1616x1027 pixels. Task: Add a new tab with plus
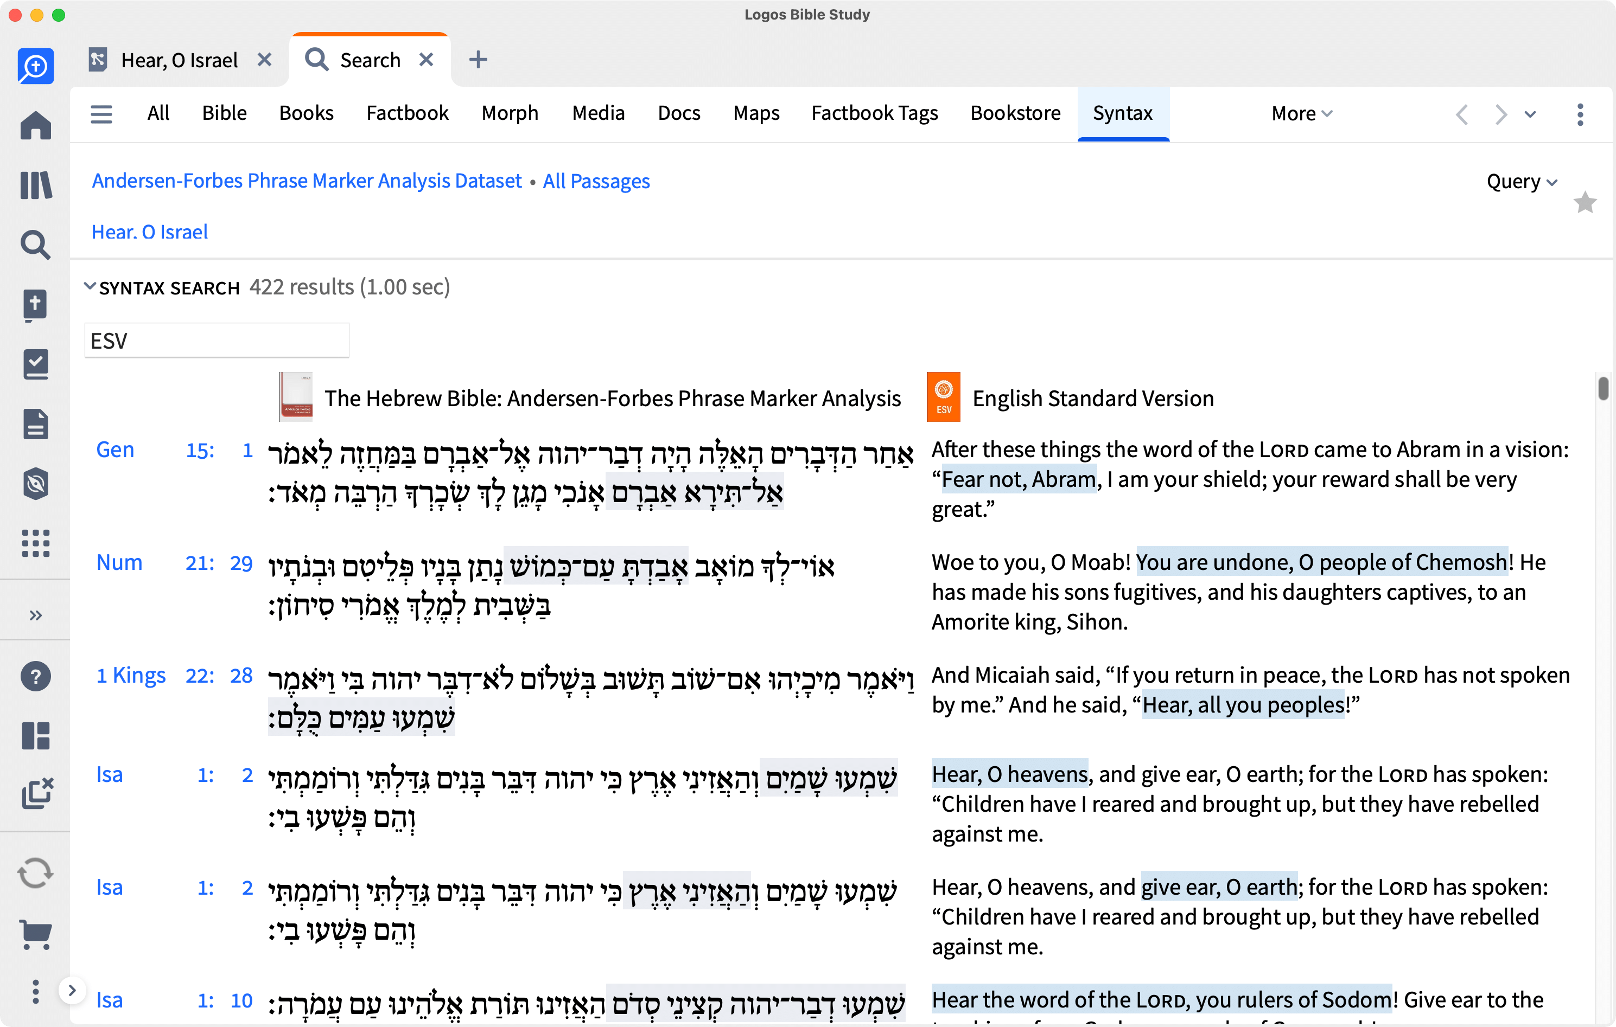coord(478,60)
